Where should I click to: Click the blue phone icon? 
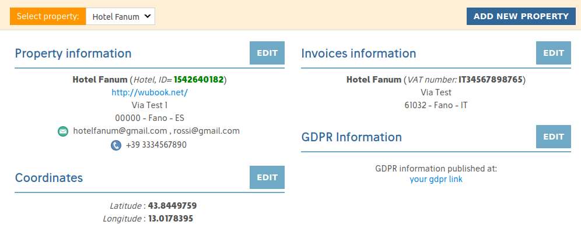click(x=116, y=145)
